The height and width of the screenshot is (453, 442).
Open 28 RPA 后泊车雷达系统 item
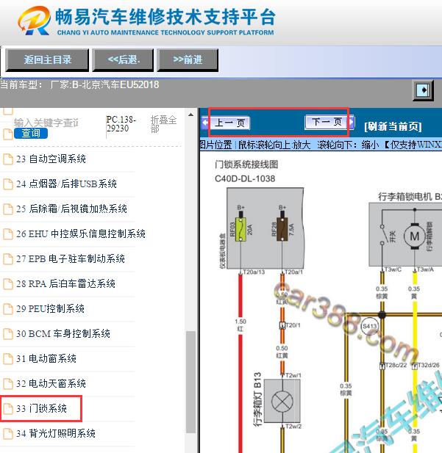[65, 283]
